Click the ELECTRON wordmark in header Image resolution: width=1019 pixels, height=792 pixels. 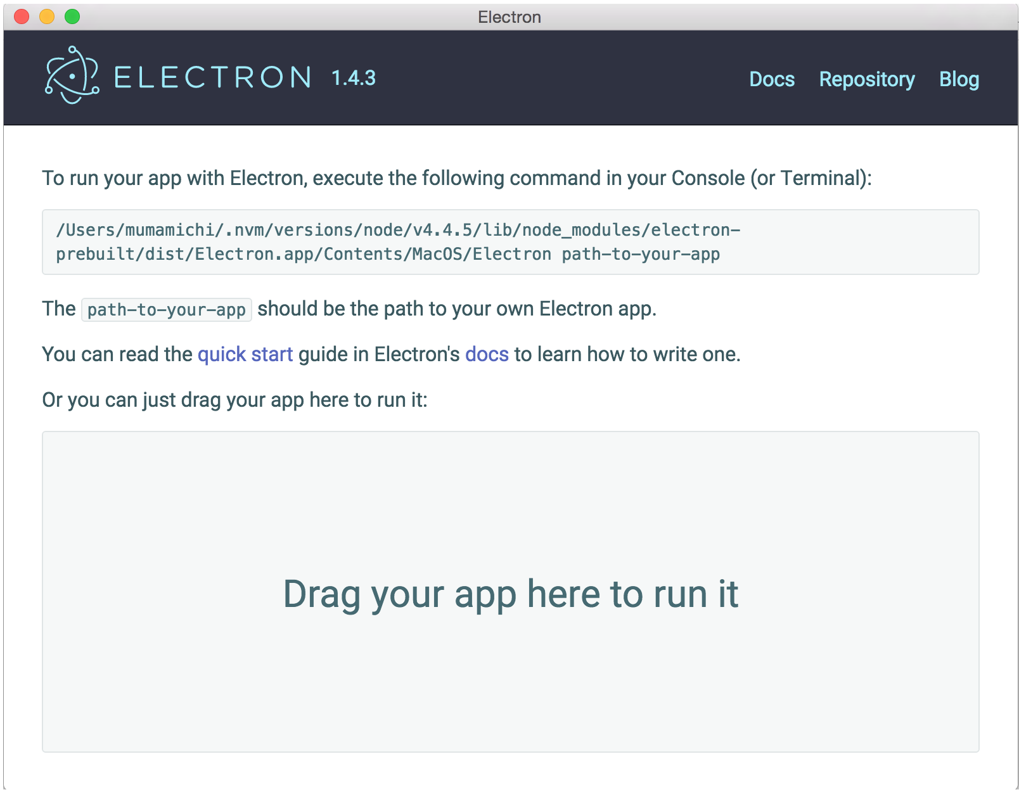point(212,77)
